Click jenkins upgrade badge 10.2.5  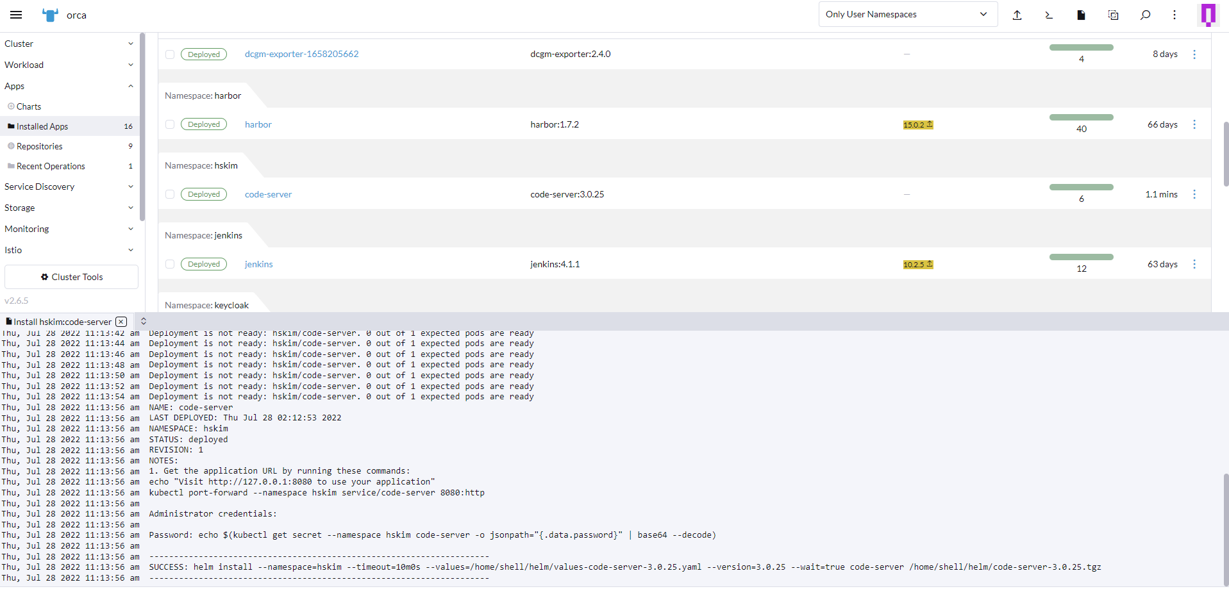pyautogui.click(x=918, y=264)
